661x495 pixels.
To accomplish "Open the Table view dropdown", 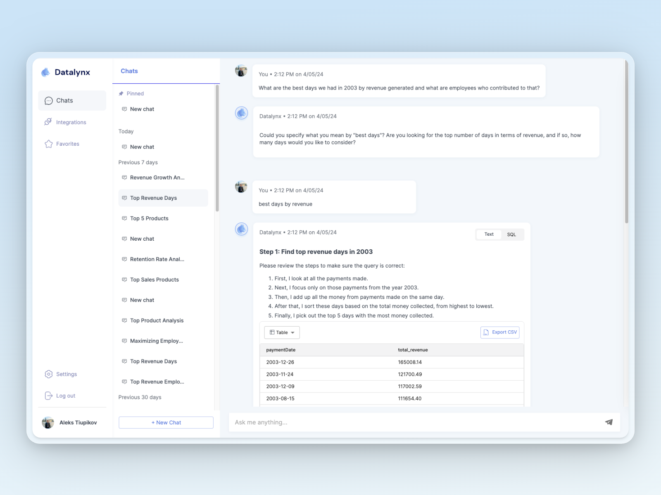I will coord(282,332).
